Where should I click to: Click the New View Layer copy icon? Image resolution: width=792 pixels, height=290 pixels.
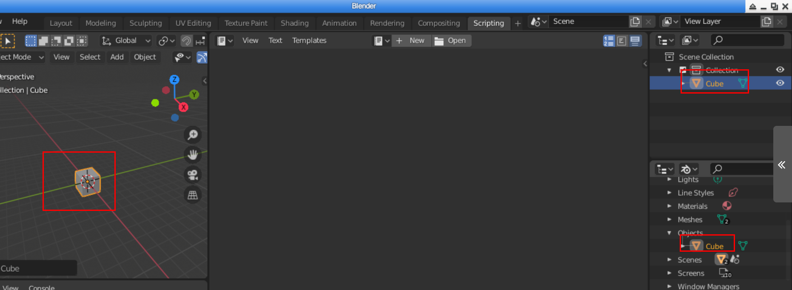click(766, 22)
